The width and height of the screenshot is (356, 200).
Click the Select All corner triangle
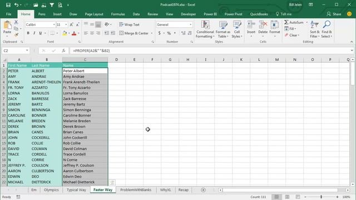point(4,59)
